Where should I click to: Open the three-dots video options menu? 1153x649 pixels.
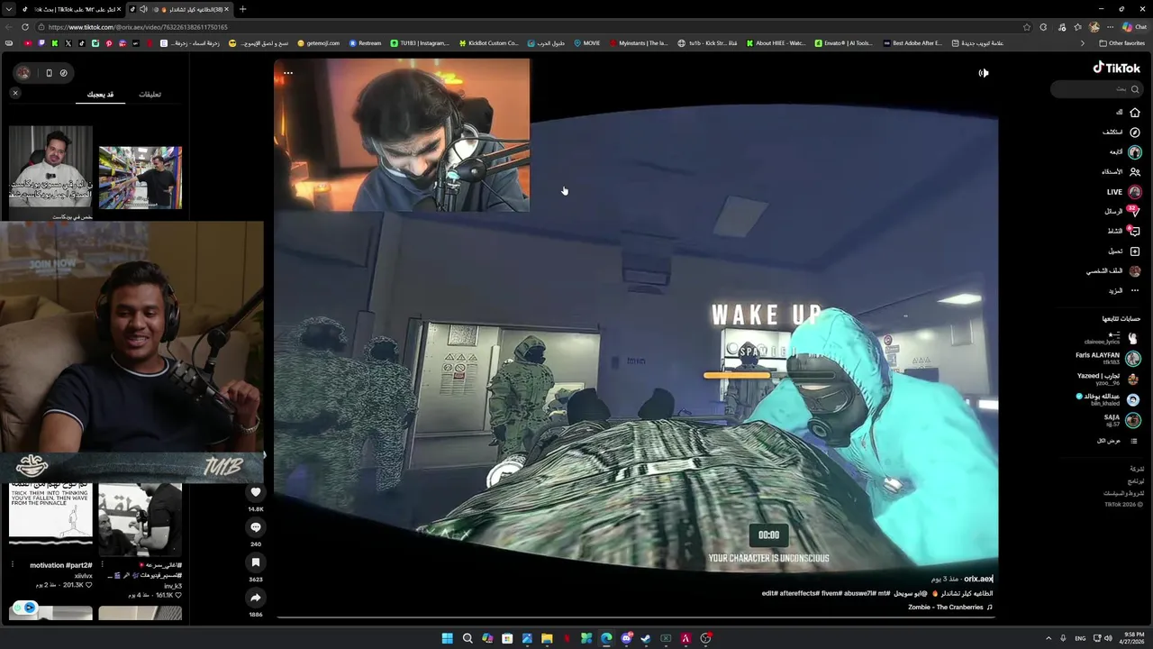click(288, 73)
